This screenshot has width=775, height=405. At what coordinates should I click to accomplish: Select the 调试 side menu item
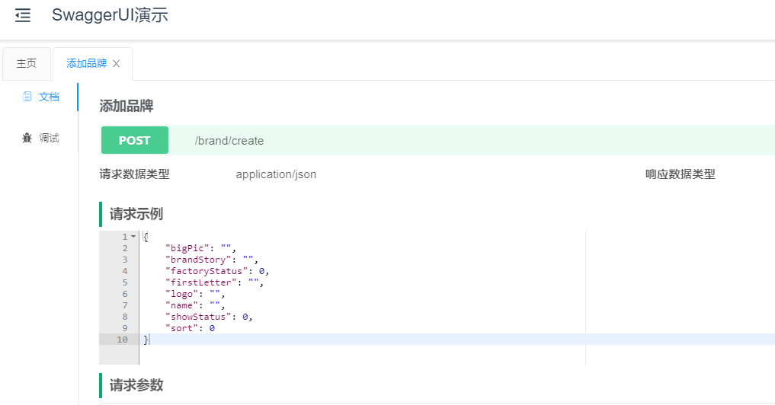pos(40,138)
